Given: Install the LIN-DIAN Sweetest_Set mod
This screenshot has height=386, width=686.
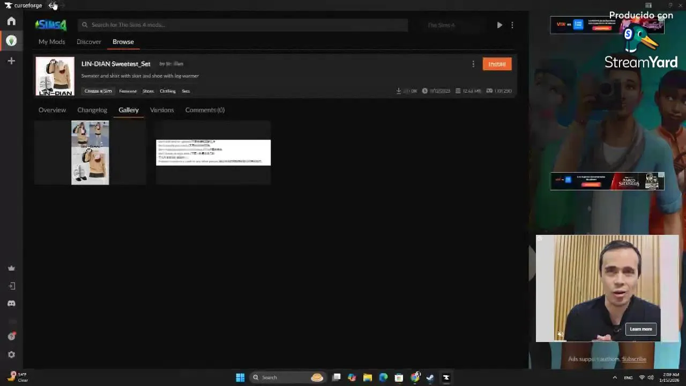Looking at the screenshot, I should tap(497, 64).
